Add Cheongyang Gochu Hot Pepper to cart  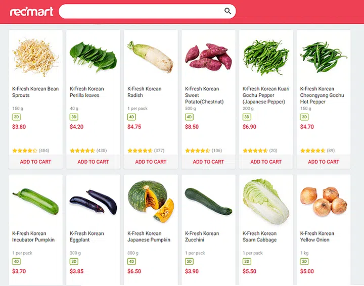click(x=324, y=162)
